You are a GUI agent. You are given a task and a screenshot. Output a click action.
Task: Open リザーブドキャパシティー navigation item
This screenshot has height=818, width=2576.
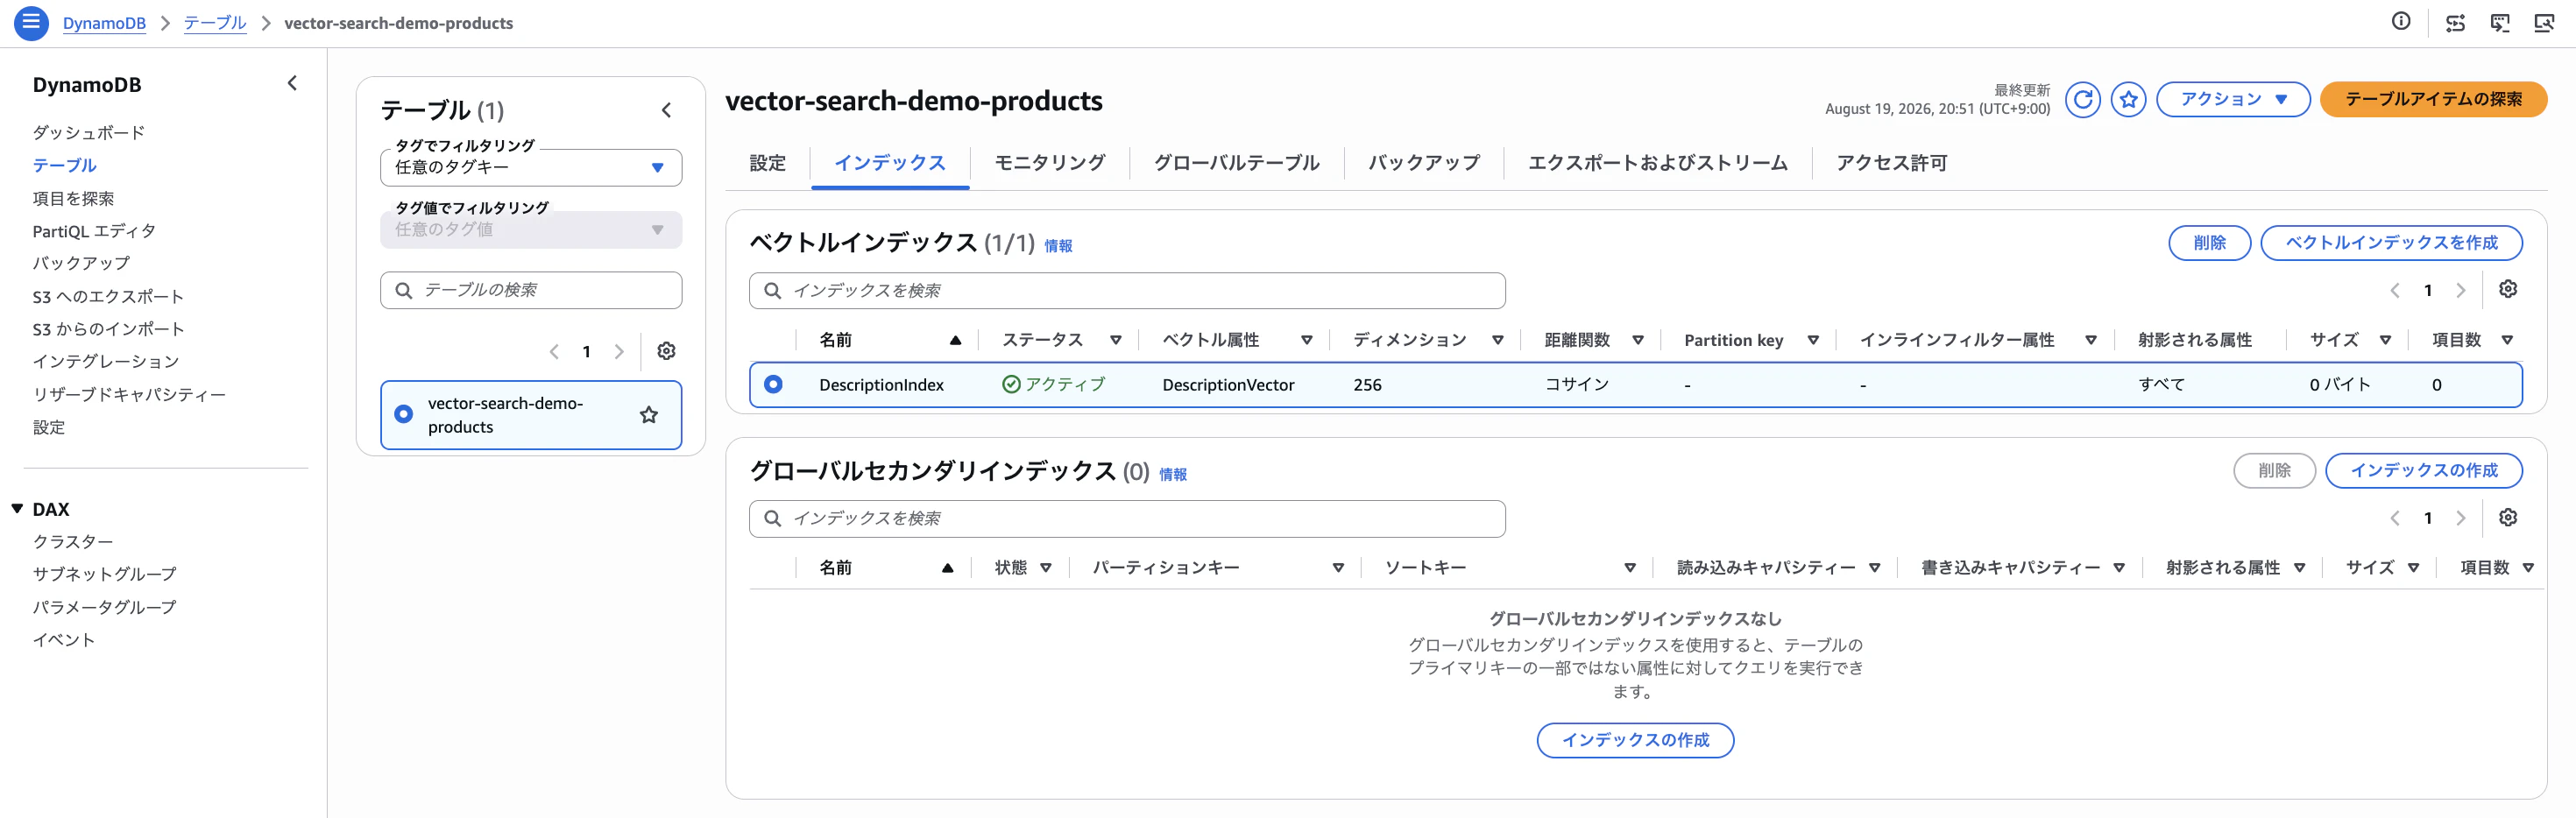coord(129,395)
